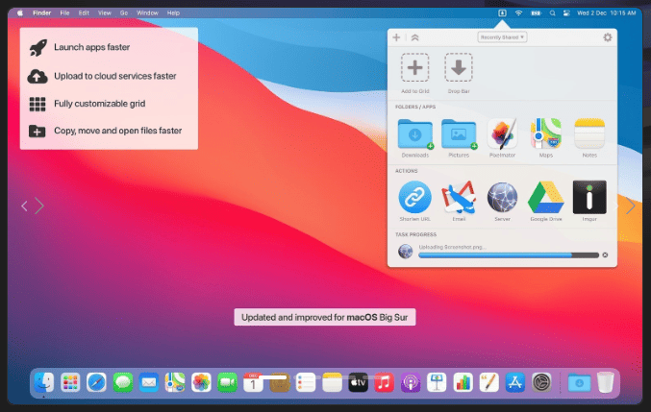
Task: Click the battery status icon
Action: (x=536, y=12)
